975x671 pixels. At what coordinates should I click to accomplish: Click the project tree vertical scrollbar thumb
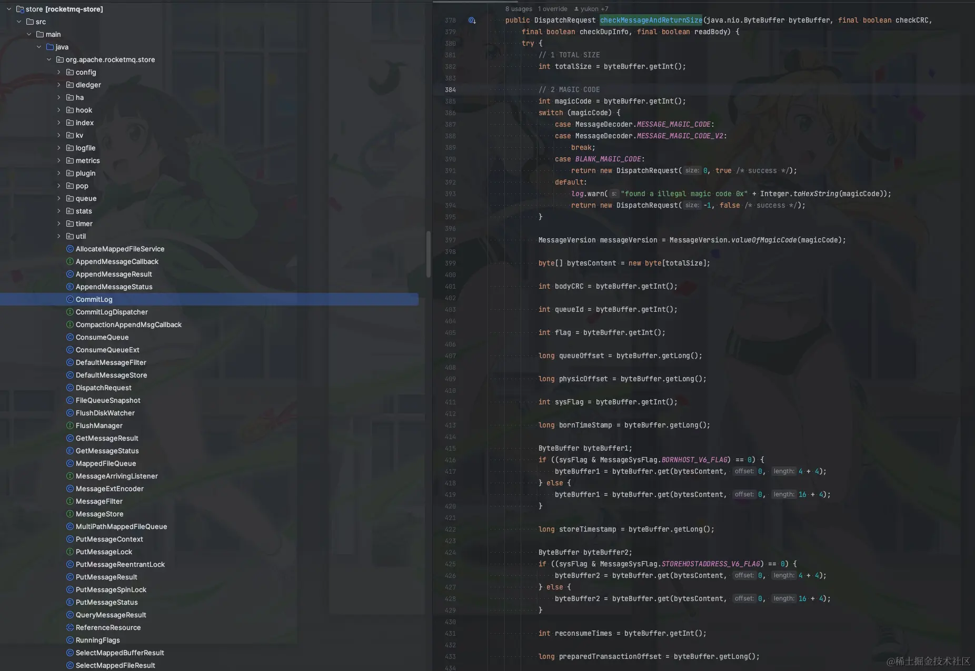[x=429, y=254]
